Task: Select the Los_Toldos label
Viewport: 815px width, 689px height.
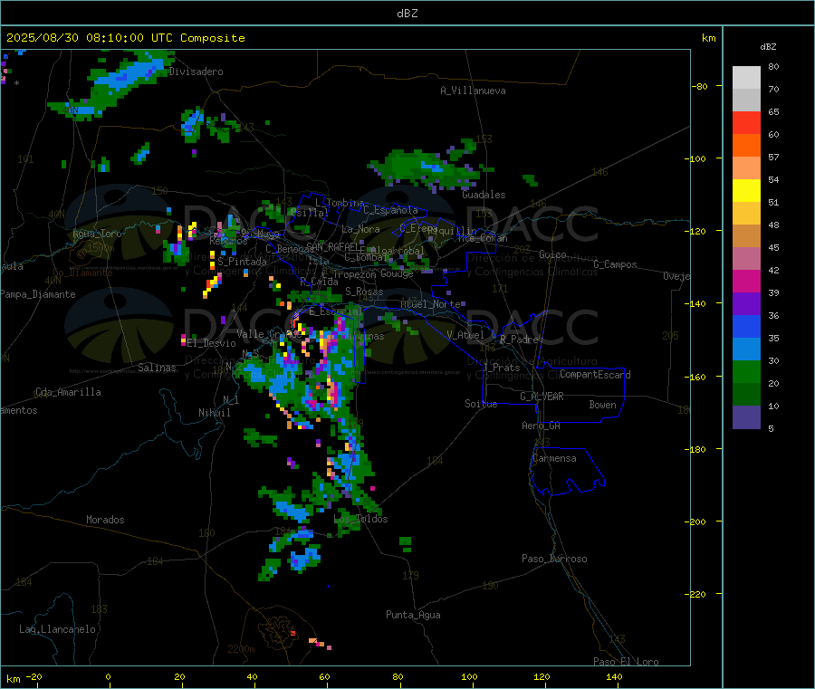Action: pyautogui.click(x=360, y=519)
